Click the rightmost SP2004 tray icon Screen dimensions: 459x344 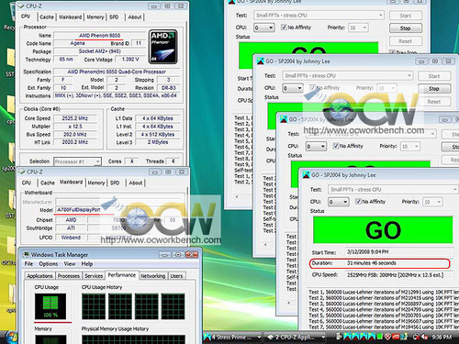click(x=372, y=337)
